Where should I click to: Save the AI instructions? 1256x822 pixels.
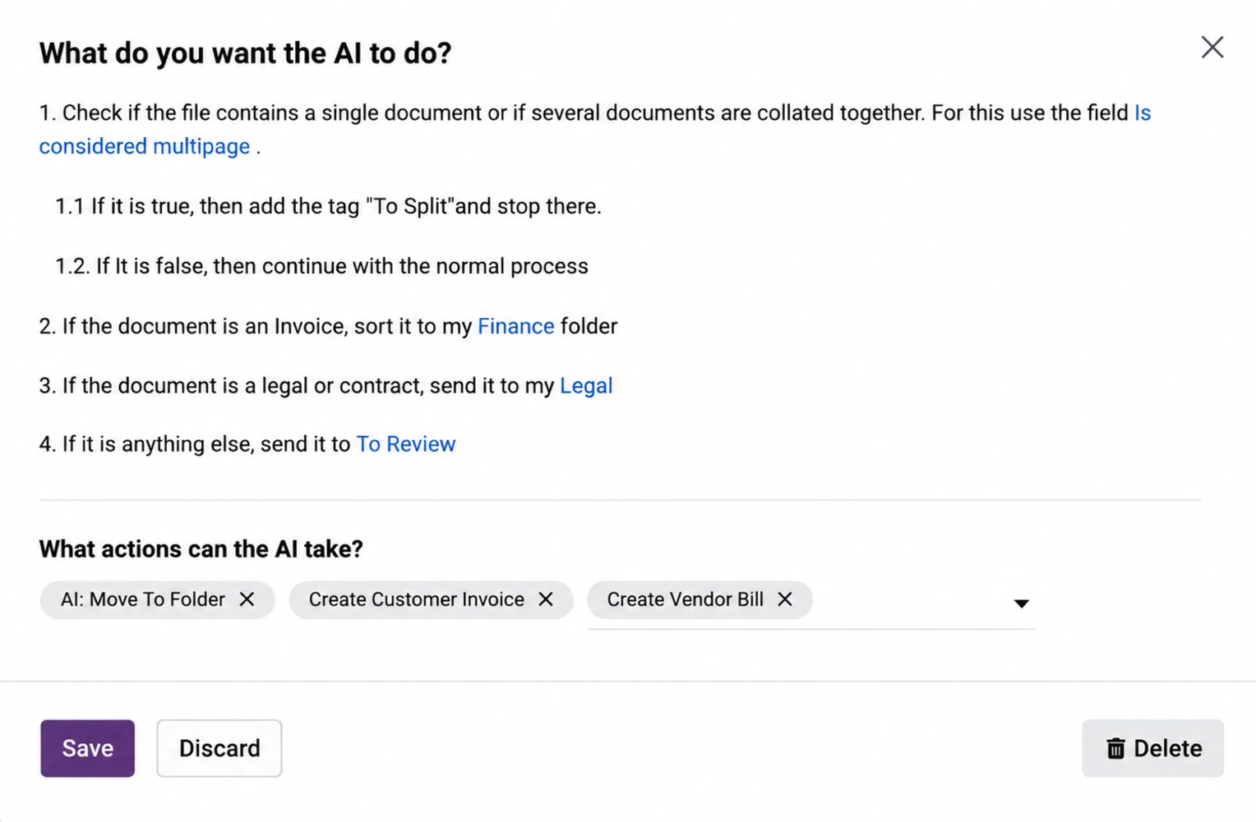click(87, 748)
